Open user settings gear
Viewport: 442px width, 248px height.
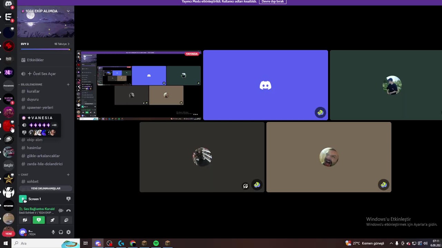68,232
